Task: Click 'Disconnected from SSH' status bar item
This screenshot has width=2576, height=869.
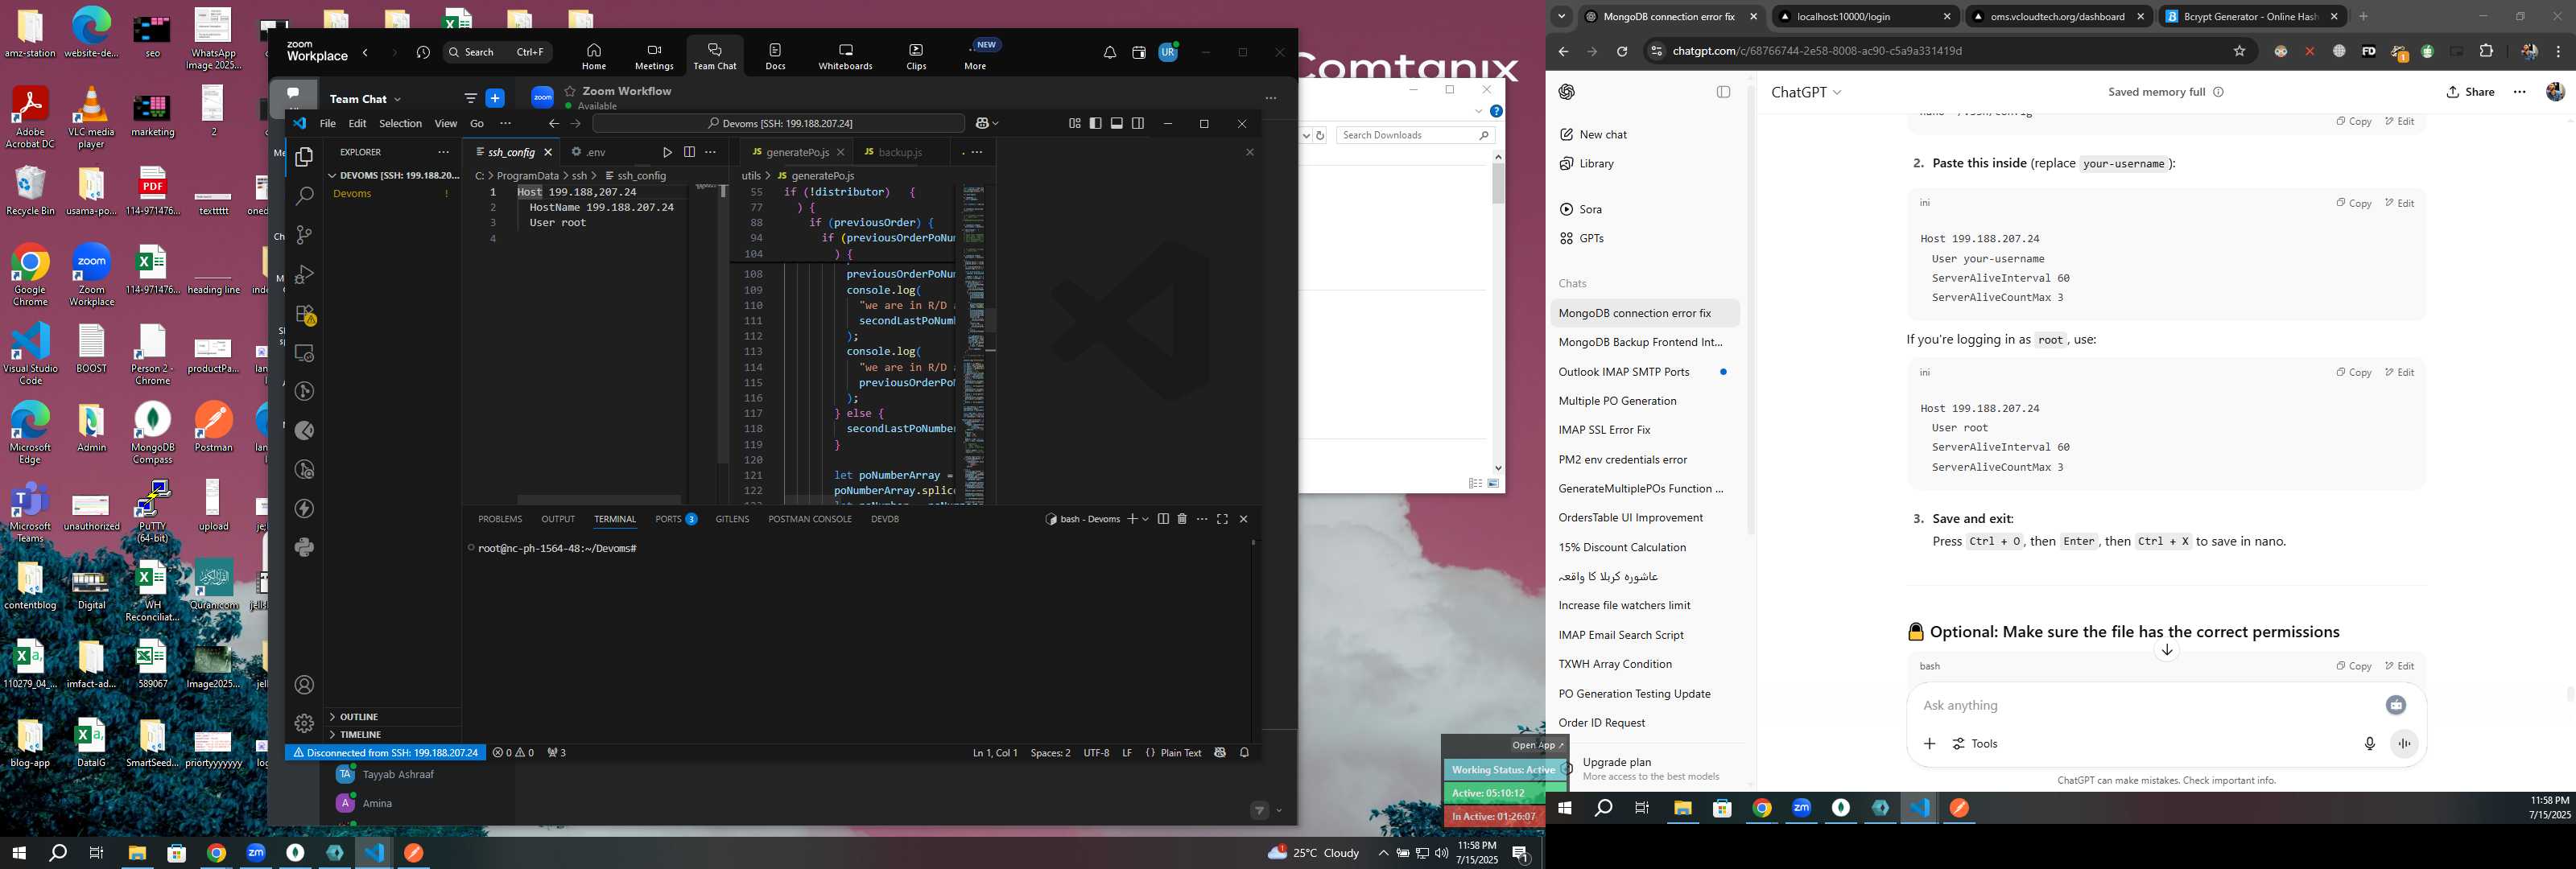Action: [386, 752]
